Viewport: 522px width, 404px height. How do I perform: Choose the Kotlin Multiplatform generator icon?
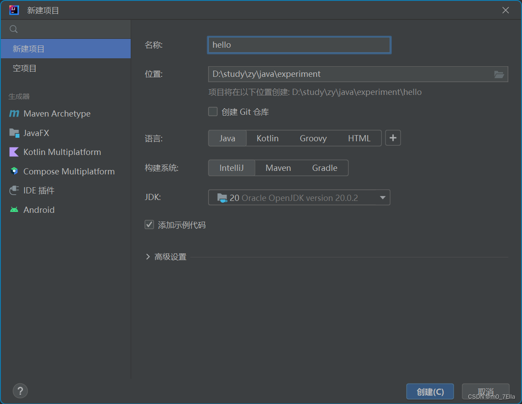14,152
